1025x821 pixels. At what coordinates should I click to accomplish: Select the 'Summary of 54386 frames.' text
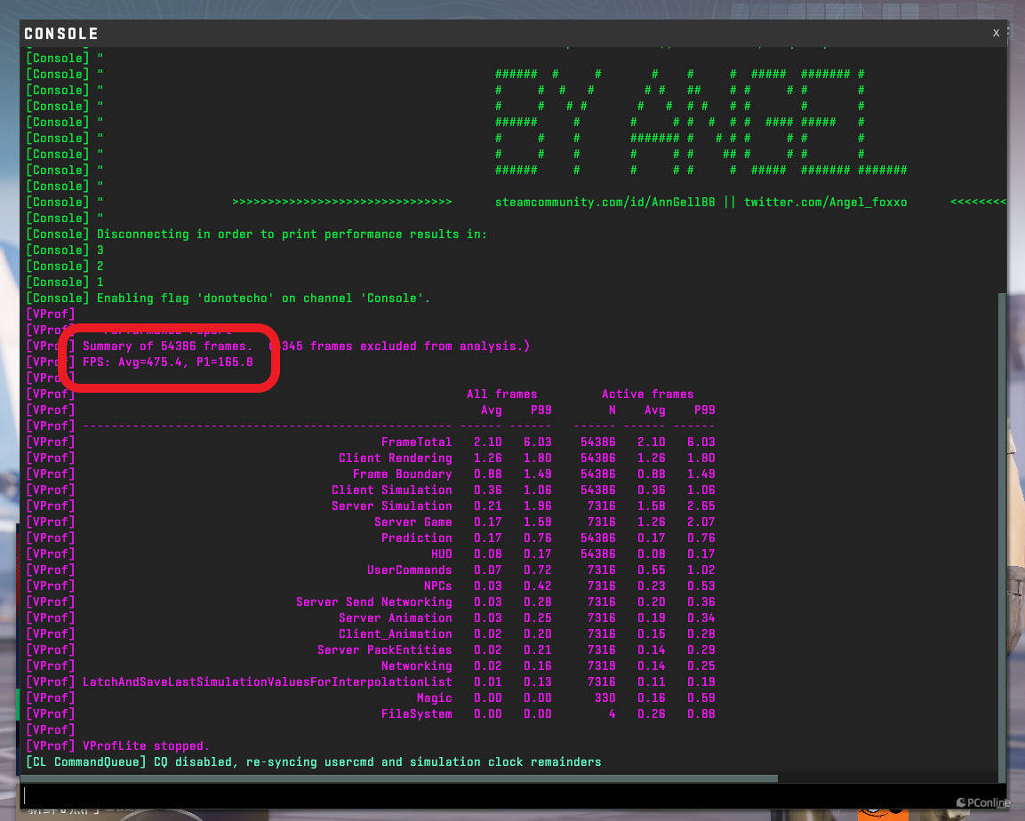(x=167, y=347)
